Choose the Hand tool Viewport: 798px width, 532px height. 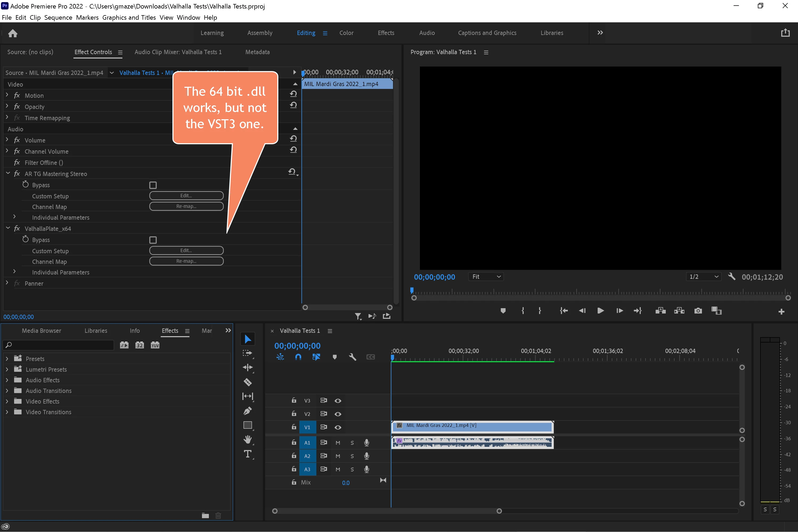[247, 440]
